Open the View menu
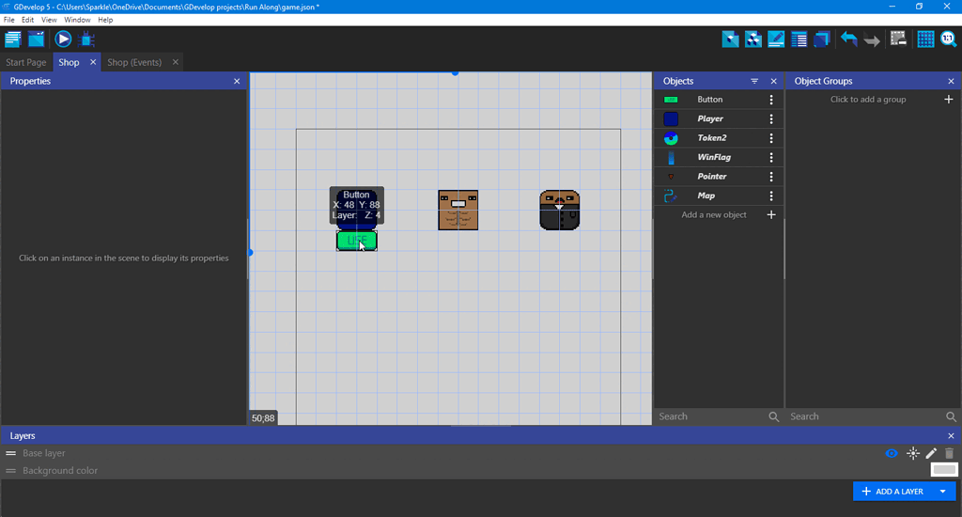Viewport: 962px width, 517px height. (49, 20)
